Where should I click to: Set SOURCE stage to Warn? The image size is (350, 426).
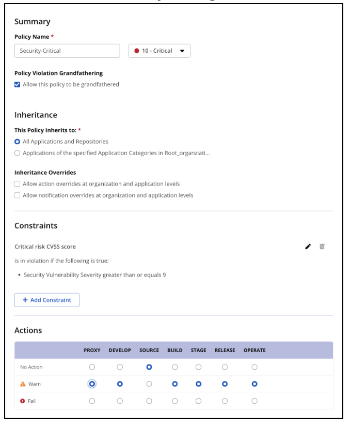coord(149,384)
